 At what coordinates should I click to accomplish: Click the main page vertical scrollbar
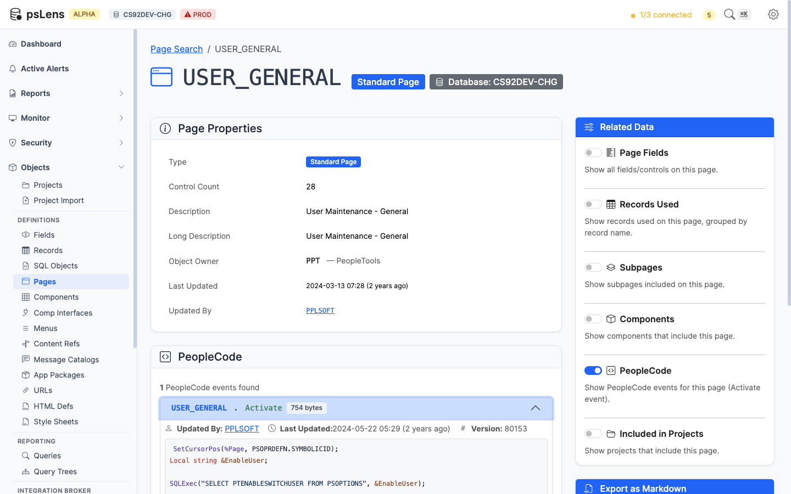(x=789, y=153)
